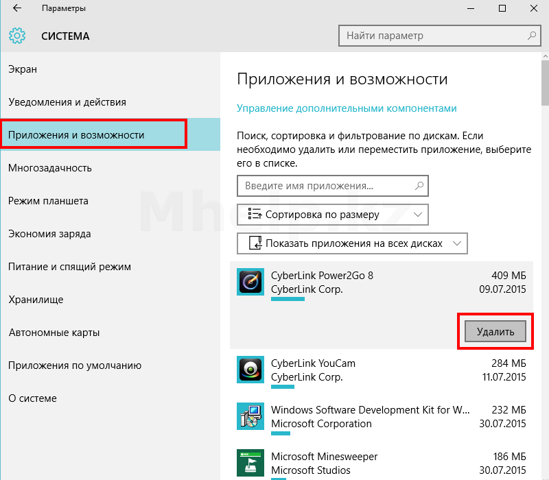Click the Microsoft Studios publisher text
The width and height of the screenshot is (549, 480).
click(x=311, y=470)
